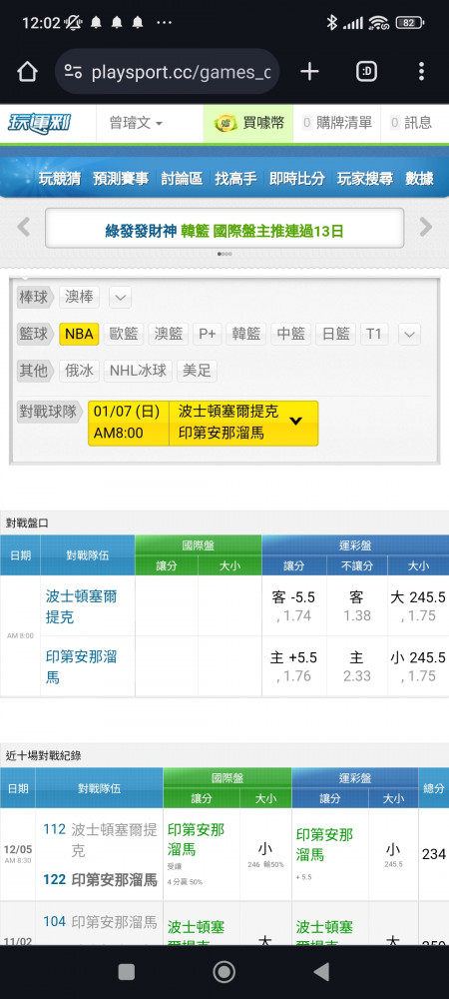Click the 12/05 date cell
Viewport: 449px width, 999px height.
click(x=18, y=854)
